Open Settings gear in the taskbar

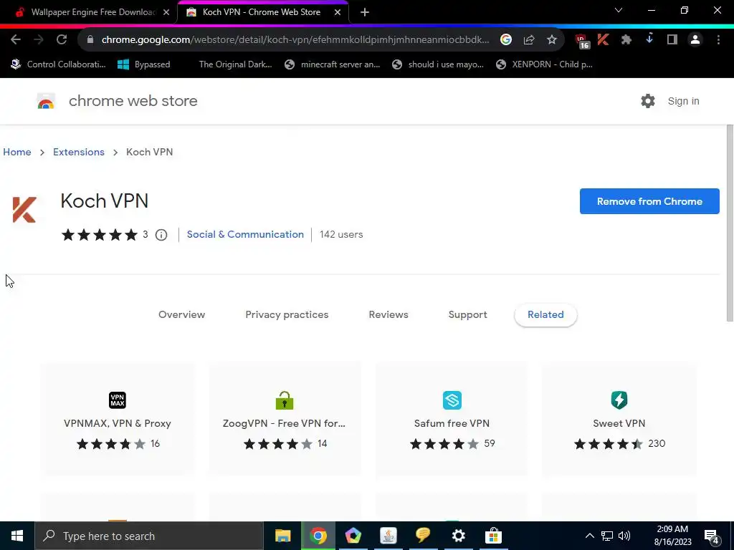tap(458, 536)
